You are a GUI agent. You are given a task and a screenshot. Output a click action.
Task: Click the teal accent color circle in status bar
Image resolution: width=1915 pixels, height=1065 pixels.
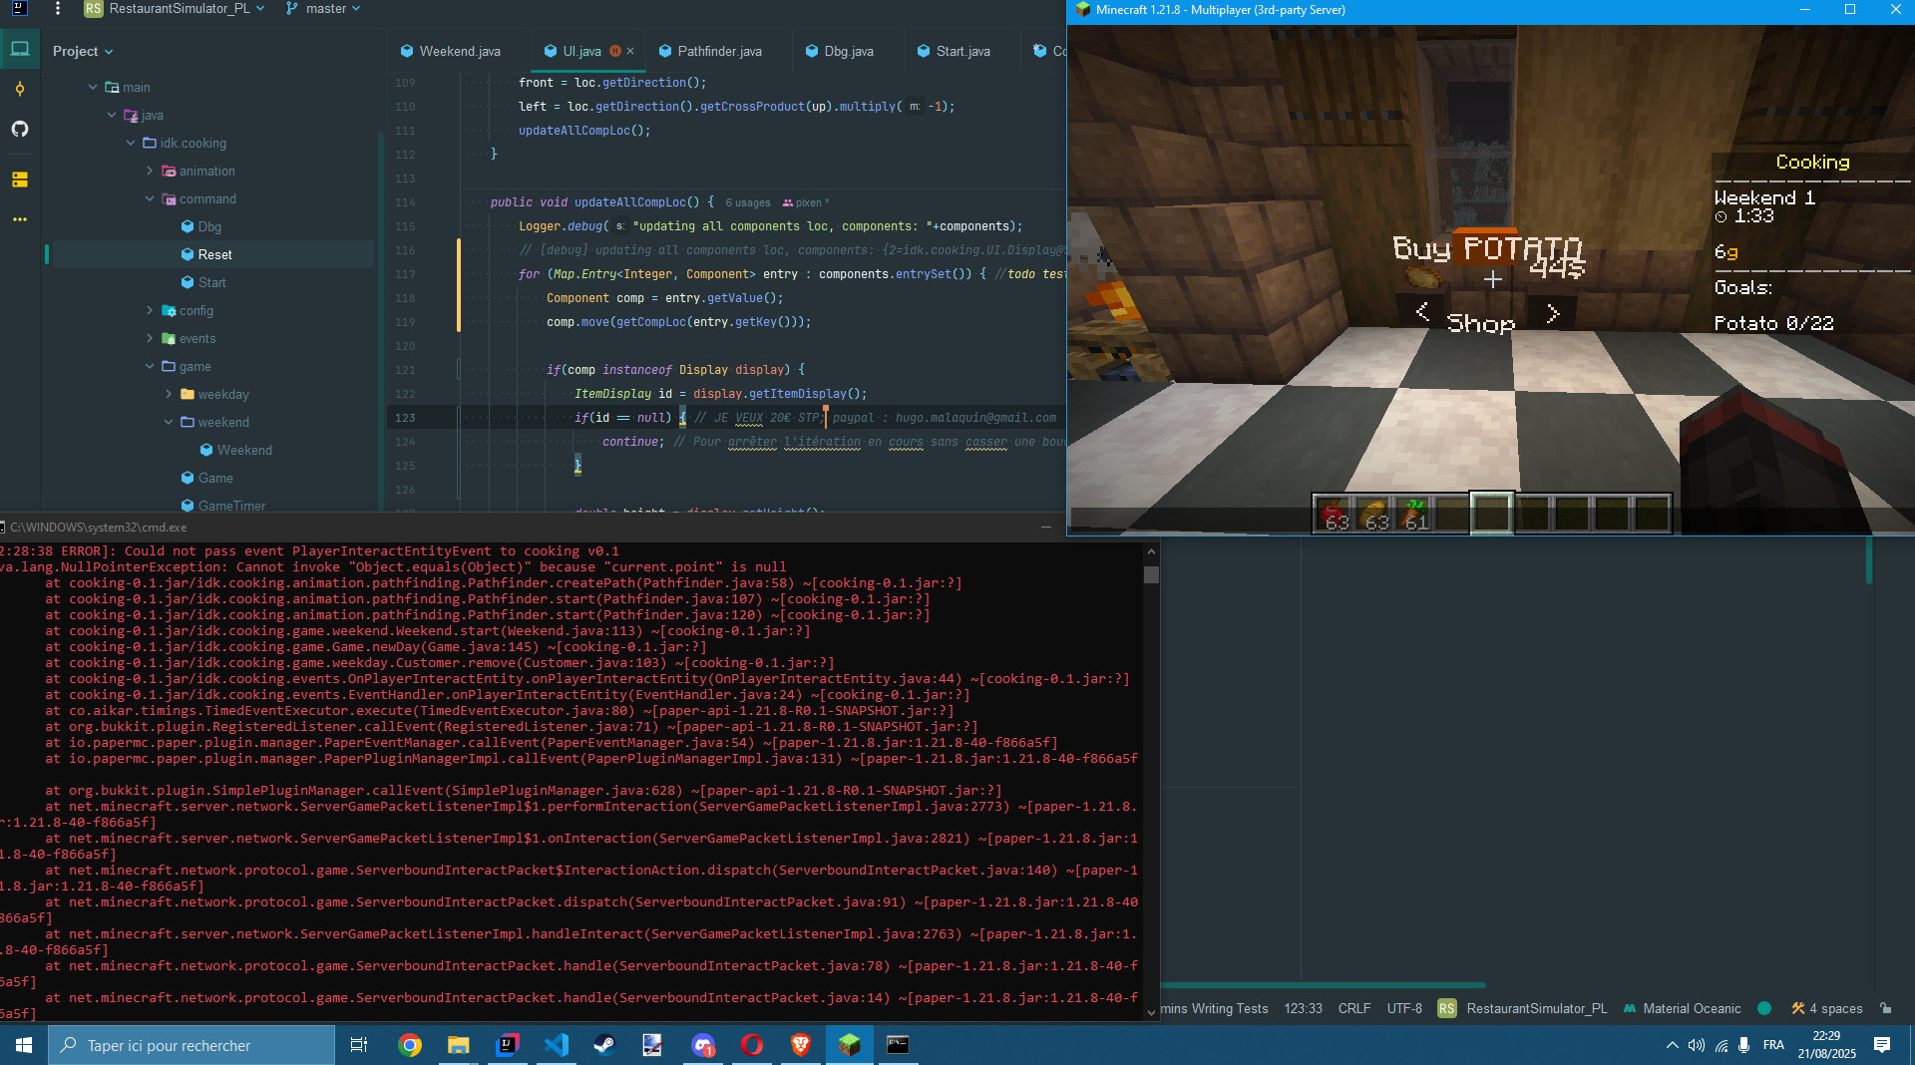[1764, 1008]
